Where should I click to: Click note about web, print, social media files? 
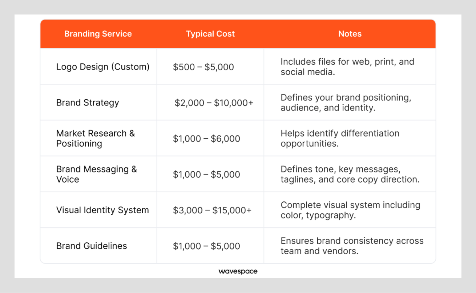347,67
